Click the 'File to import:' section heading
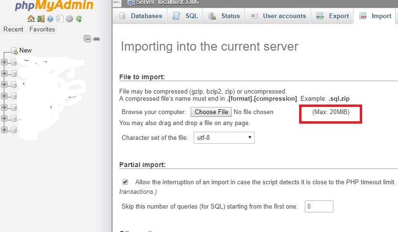This screenshot has height=232, width=398. [x=142, y=77]
